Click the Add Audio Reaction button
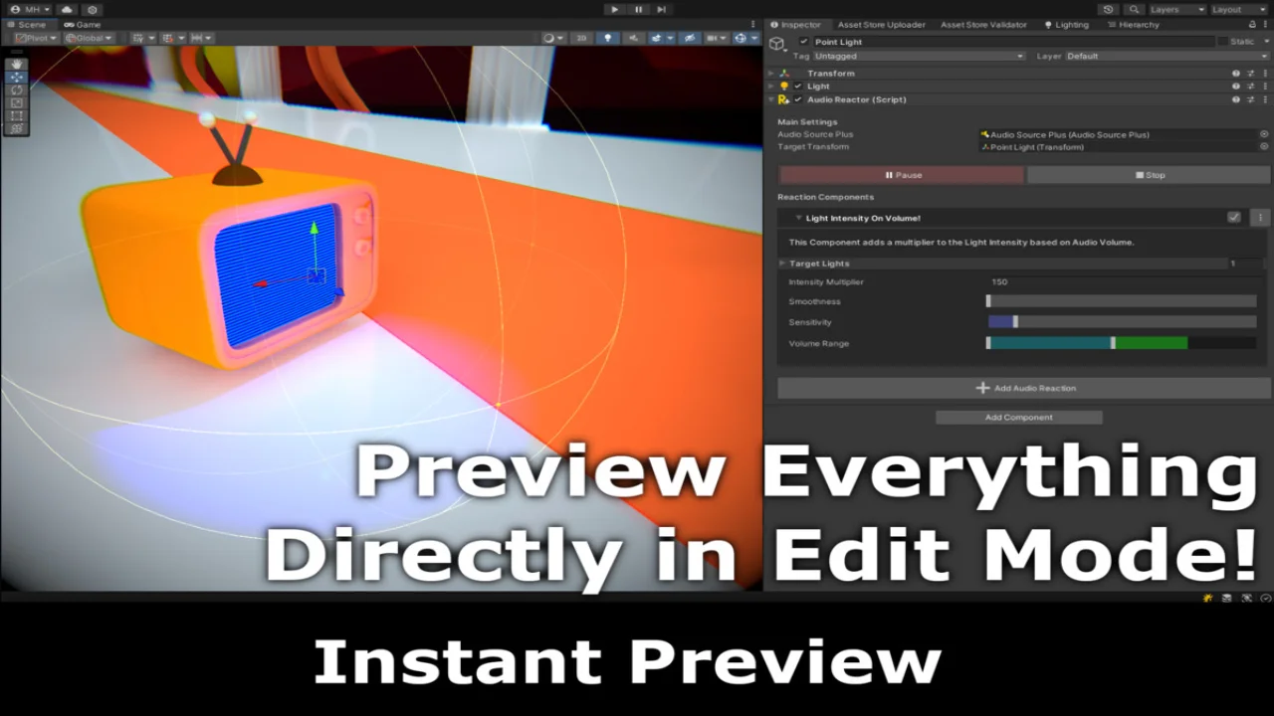The image size is (1274, 716). click(x=1024, y=388)
